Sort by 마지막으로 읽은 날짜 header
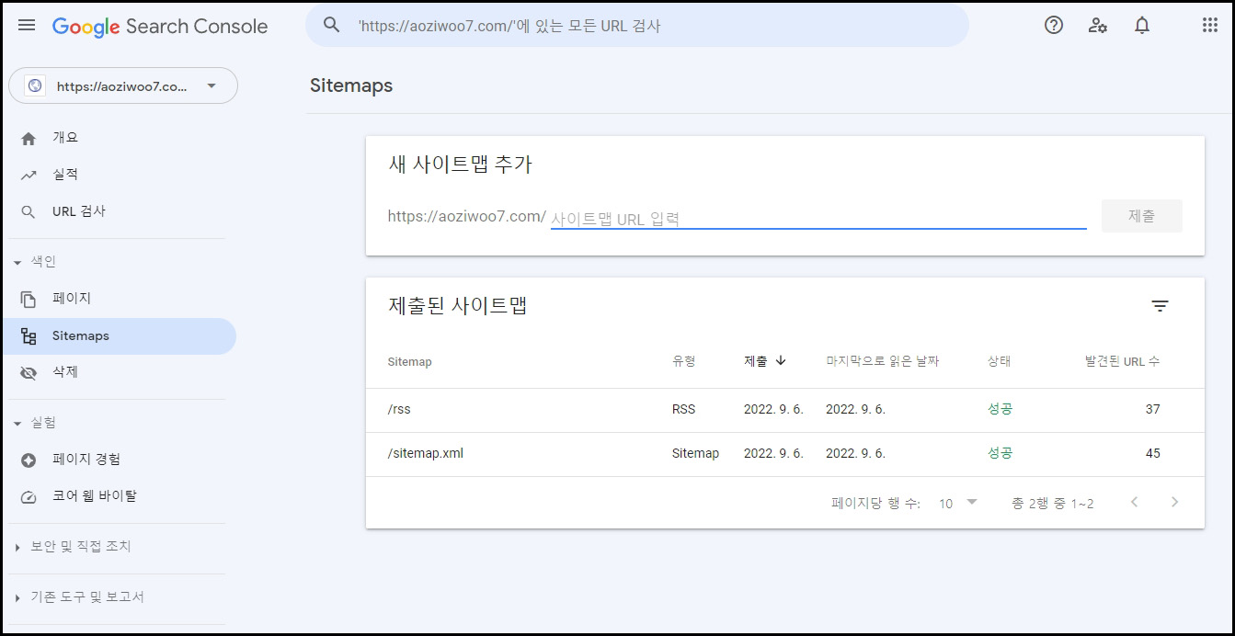 pyautogui.click(x=883, y=361)
